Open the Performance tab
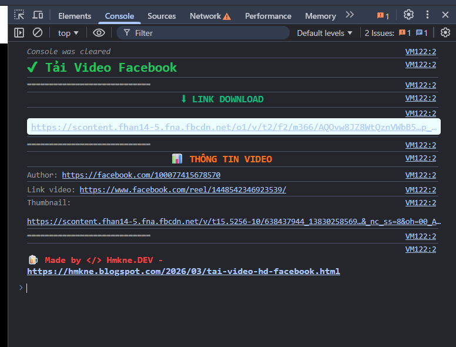Screen dimensions: 456x347 [x=268, y=16]
